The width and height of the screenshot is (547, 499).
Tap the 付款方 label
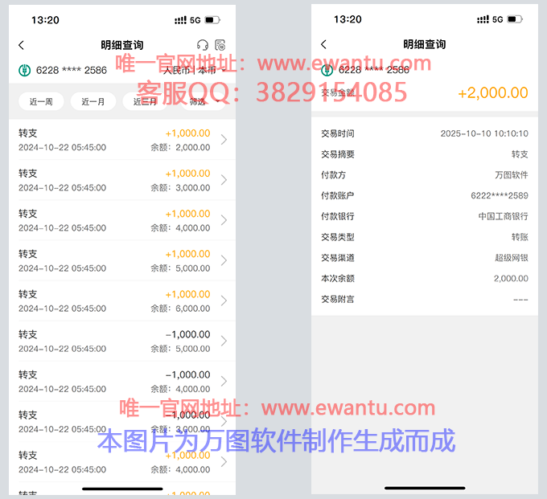point(334,175)
